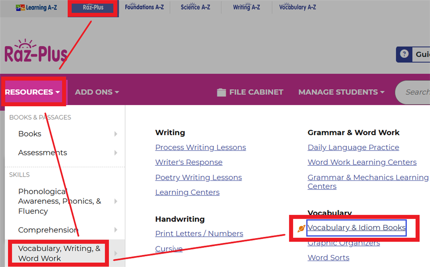Click the 'Handwriting' column heading
Viewport: 430px width, 267px height.
[180, 219]
